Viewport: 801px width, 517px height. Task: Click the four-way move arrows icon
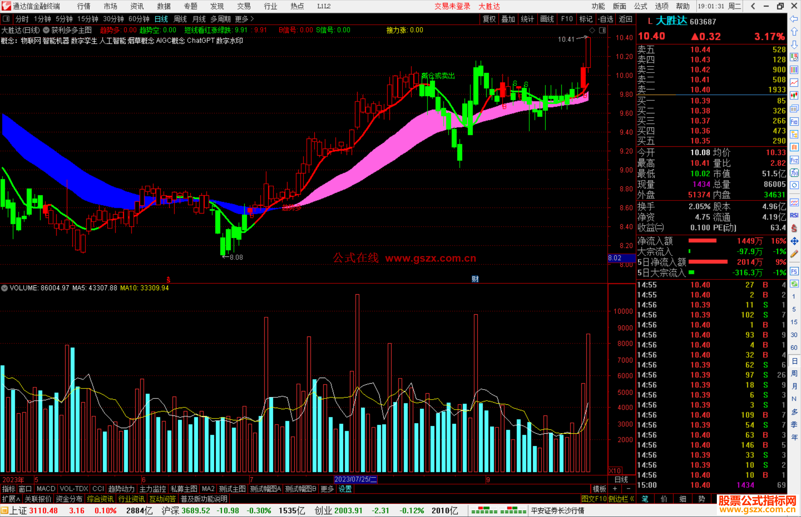(794, 241)
